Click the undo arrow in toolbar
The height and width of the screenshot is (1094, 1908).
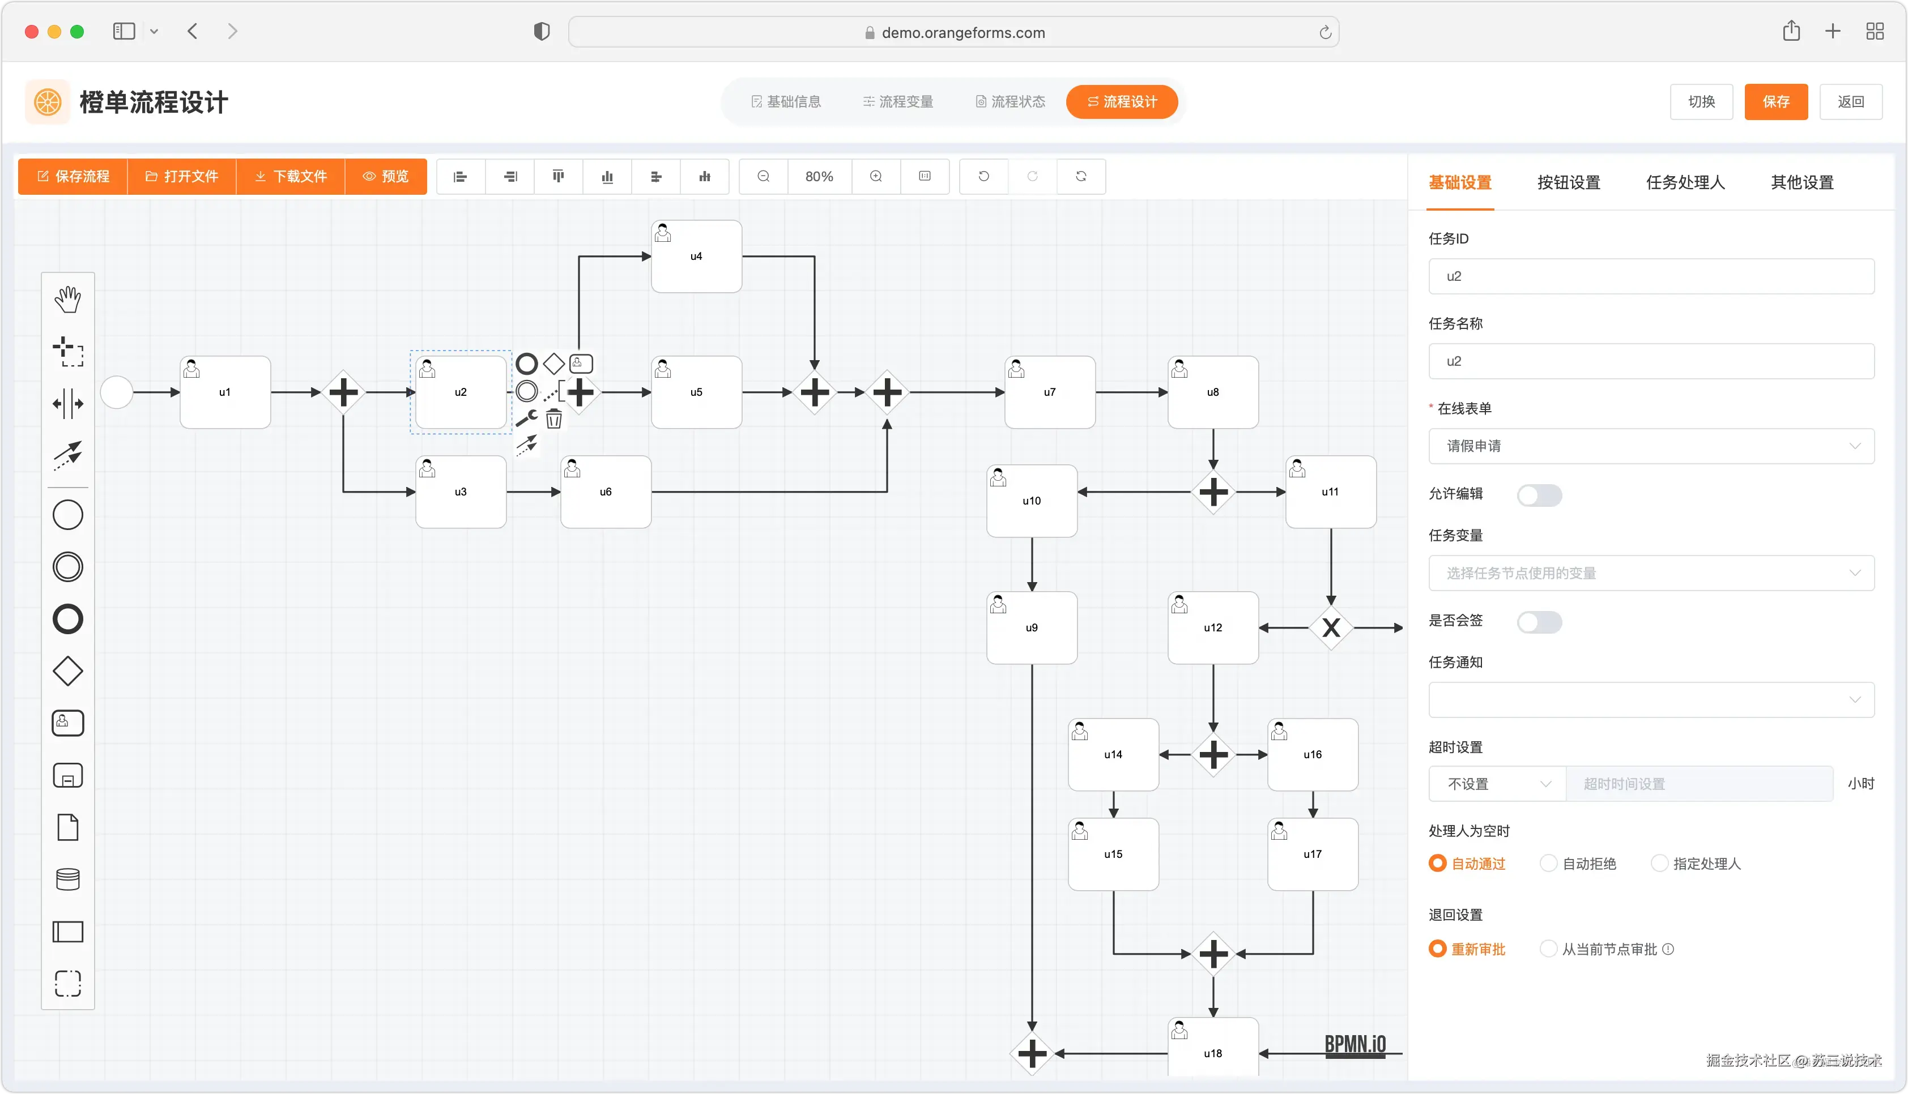click(983, 177)
